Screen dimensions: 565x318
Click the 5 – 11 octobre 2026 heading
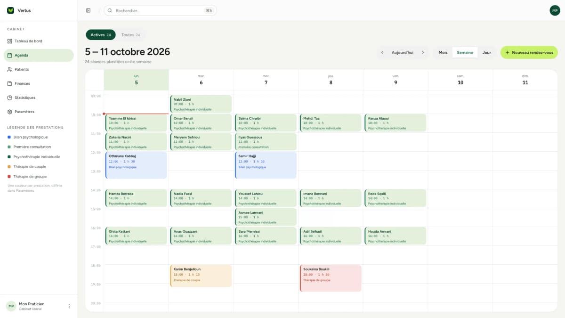pos(128,52)
